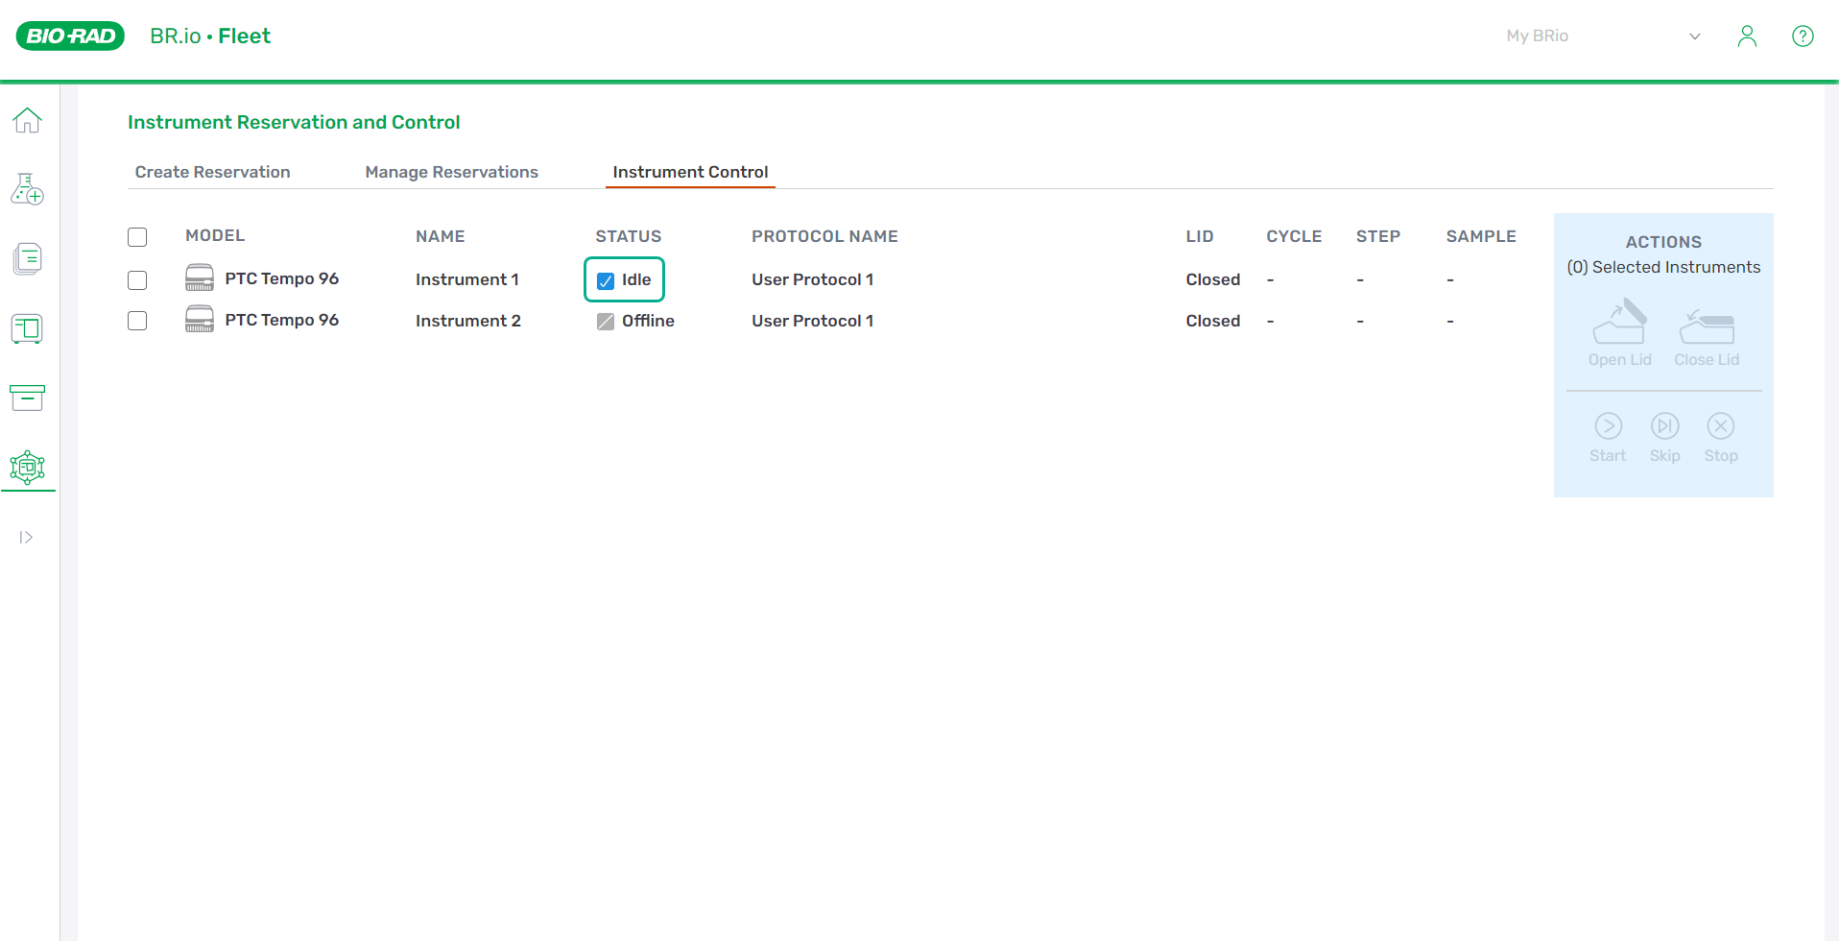Check the Instrument 1 row checkbox

(137, 280)
